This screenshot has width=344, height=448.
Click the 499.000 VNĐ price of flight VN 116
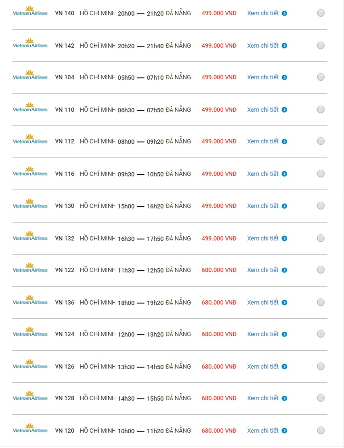coord(219,174)
